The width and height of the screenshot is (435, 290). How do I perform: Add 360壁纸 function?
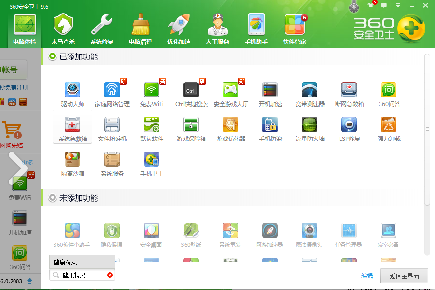pos(191,235)
